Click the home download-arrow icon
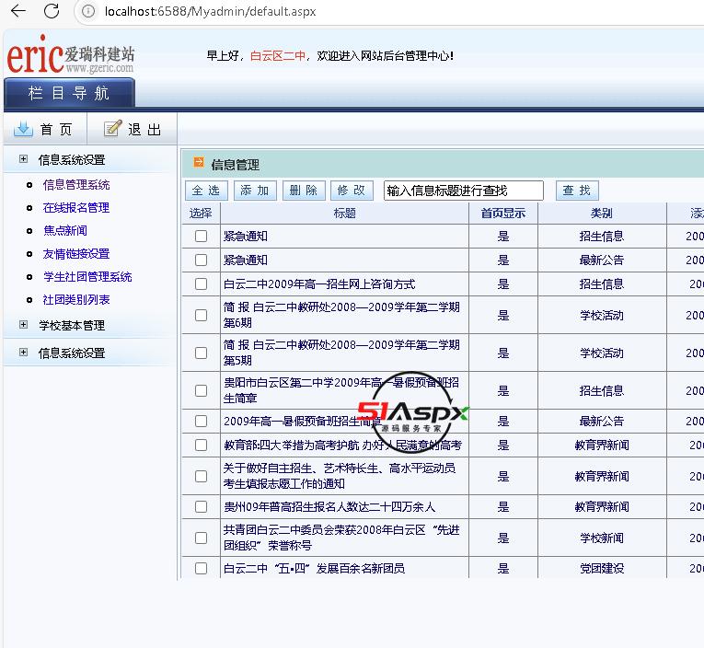704x648 pixels. tap(23, 129)
